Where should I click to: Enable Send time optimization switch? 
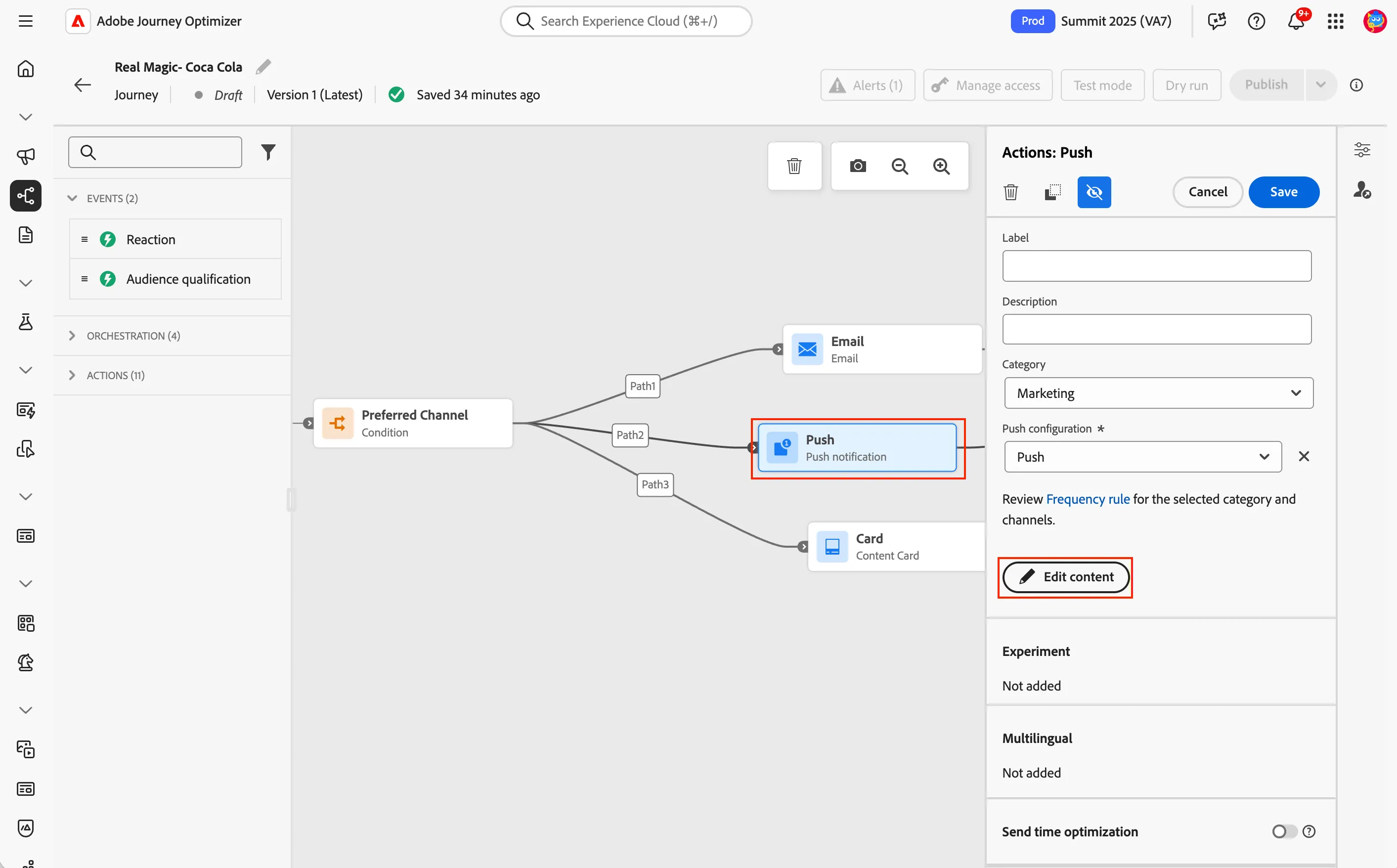coord(1284,831)
